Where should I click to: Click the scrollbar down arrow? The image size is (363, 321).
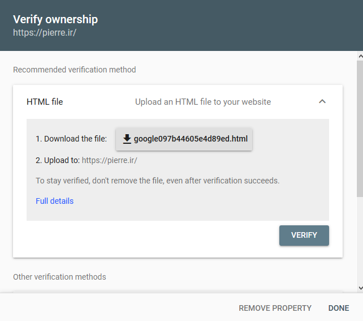click(360, 288)
